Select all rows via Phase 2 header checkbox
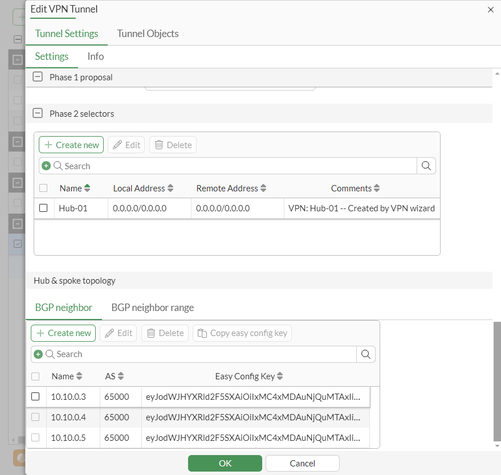 pos(43,188)
